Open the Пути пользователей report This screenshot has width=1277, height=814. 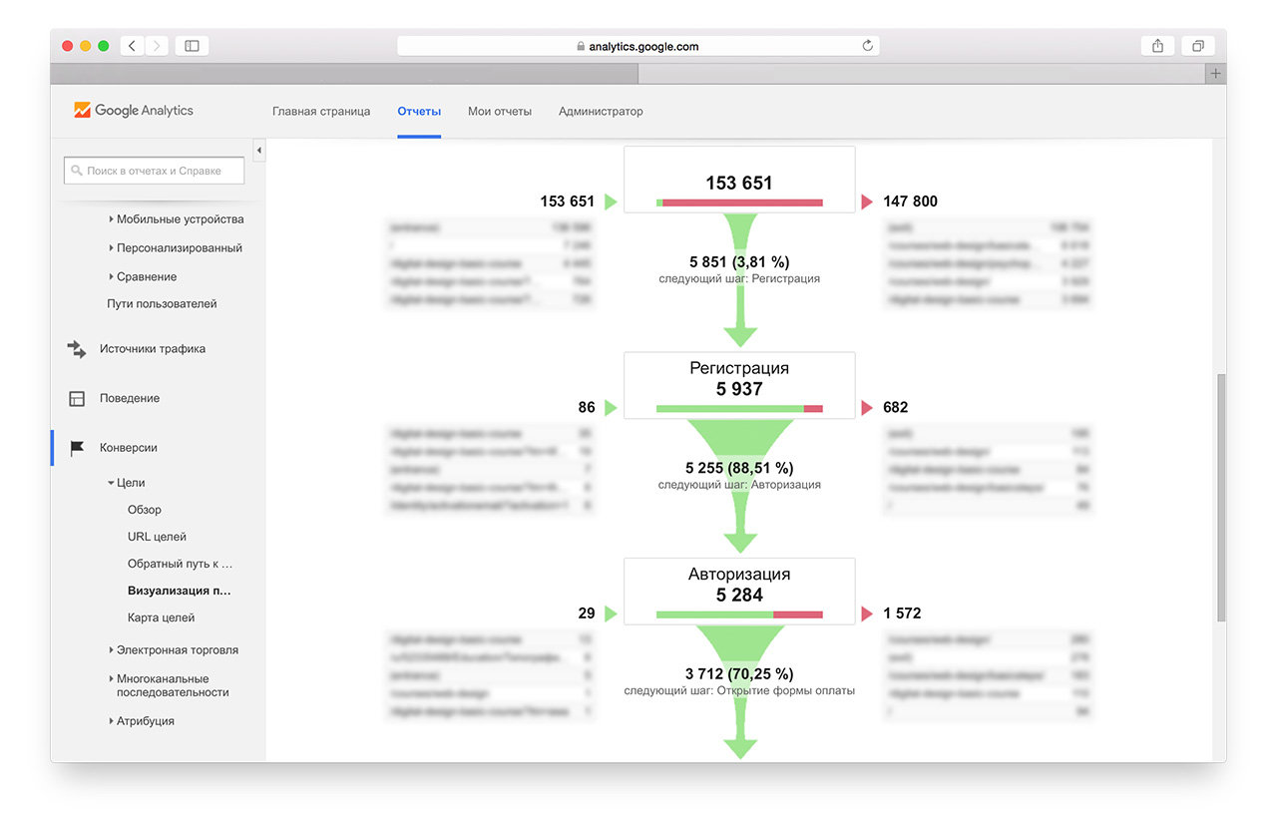click(162, 304)
